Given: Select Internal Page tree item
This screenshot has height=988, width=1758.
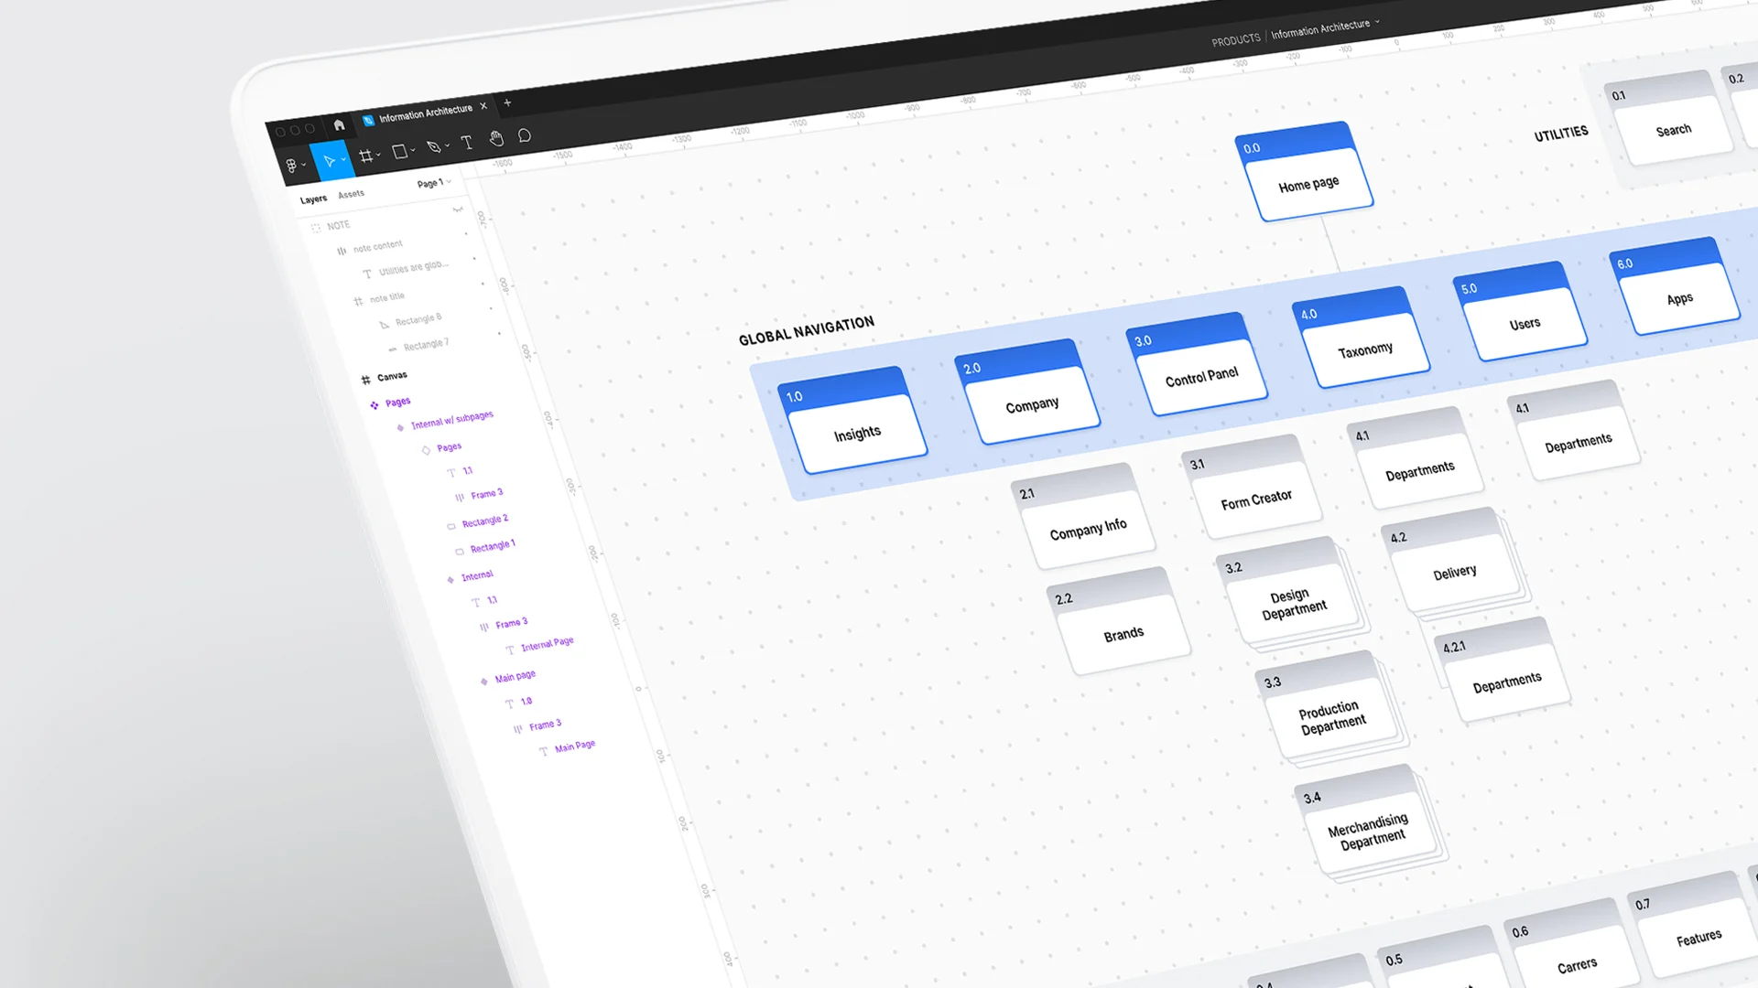Looking at the screenshot, I should (x=546, y=642).
